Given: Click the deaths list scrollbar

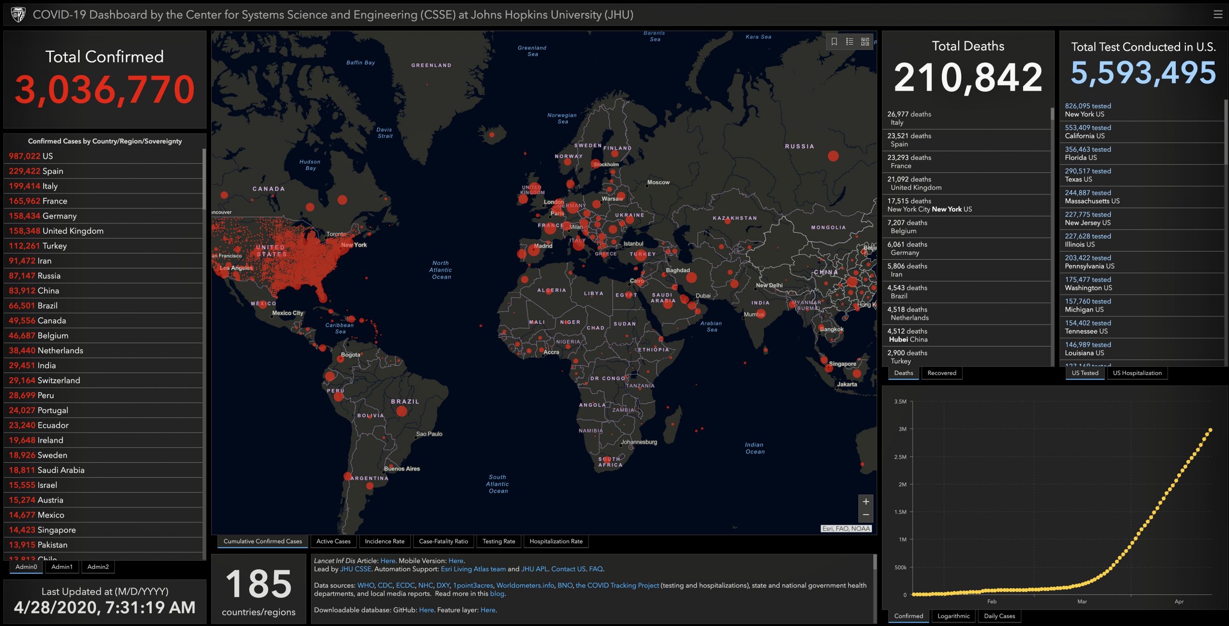Looking at the screenshot, I should (x=1052, y=114).
